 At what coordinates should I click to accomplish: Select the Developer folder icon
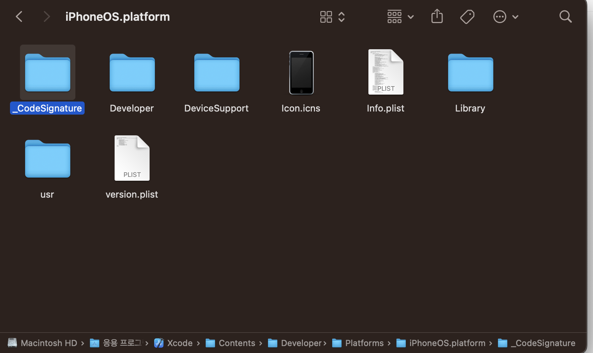click(x=132, y=72)
